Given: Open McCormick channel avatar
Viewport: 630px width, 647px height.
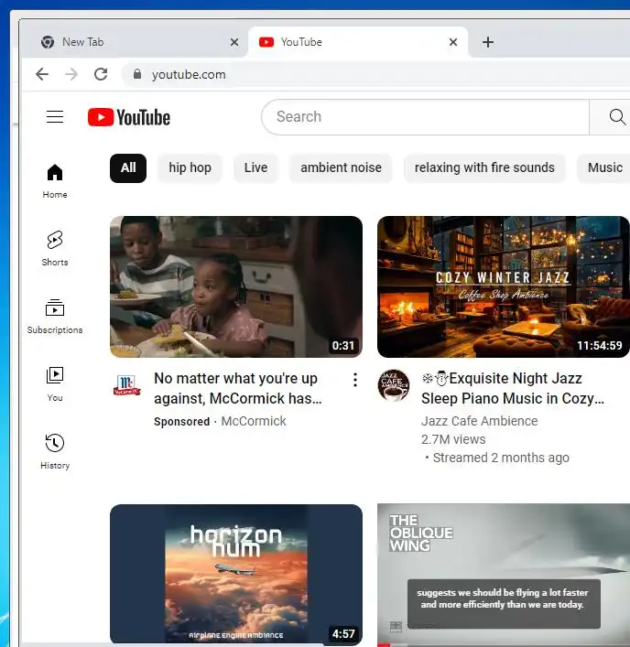Looking at the screenshot, I should tap(127, 384).
